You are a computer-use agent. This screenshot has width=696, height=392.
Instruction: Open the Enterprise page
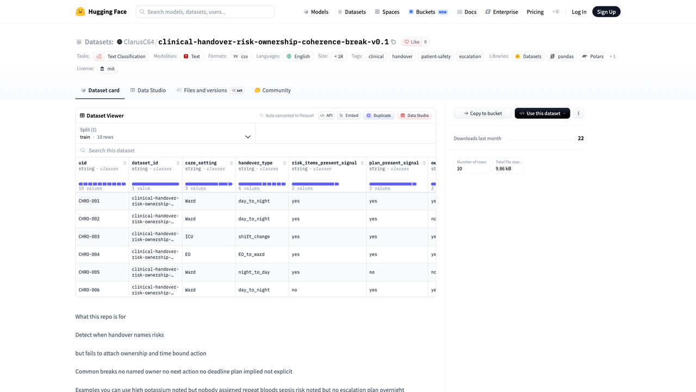coord(501,11)
